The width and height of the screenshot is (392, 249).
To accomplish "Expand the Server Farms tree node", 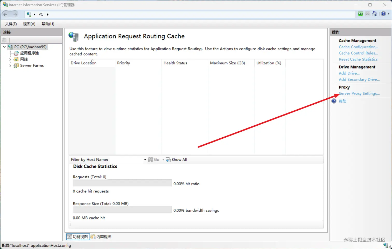I will coord(10,66).
